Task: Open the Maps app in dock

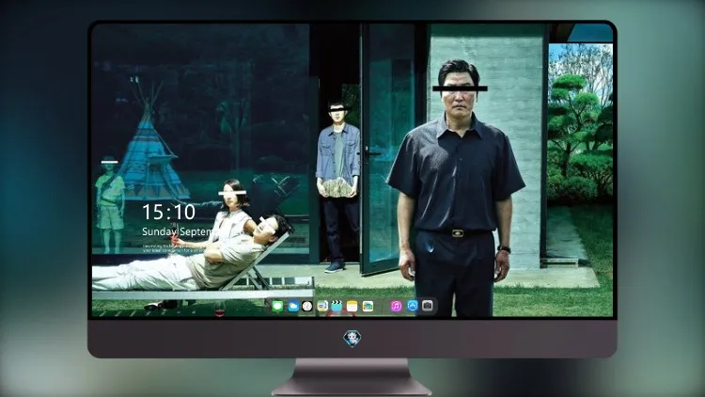Action: [x=321, y=307]
